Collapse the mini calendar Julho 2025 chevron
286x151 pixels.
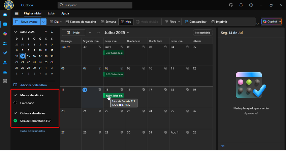[x=15, y=32]
